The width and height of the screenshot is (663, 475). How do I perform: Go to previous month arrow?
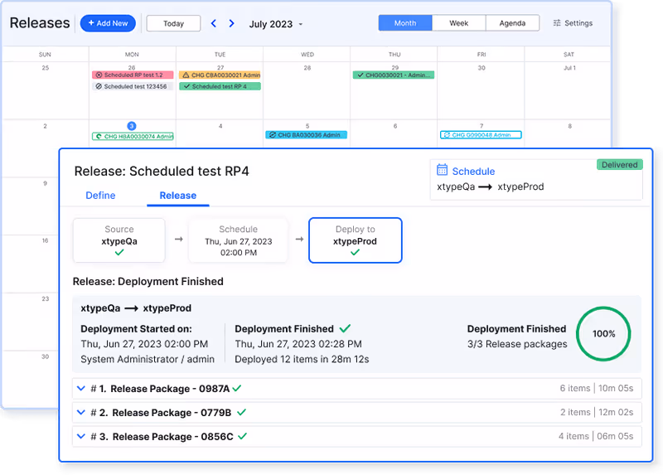(x=214, y=23)
